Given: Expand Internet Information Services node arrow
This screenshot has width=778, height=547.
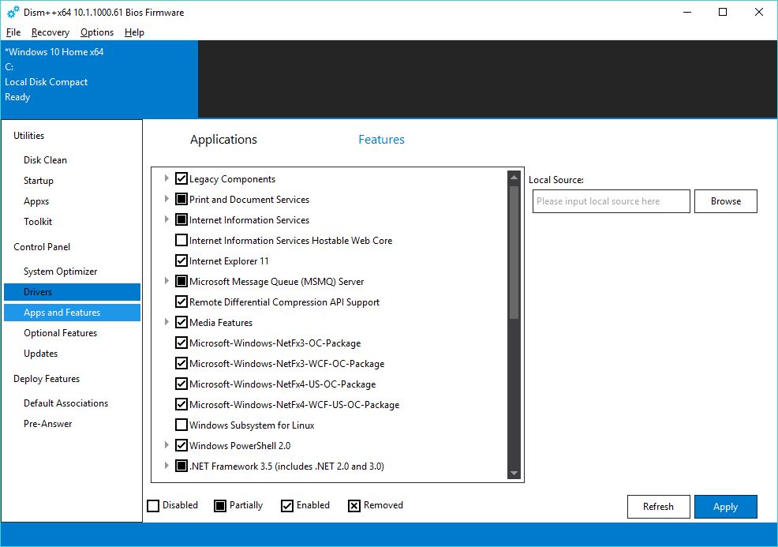Looking at the screenshot, I should tap(166, 219).
